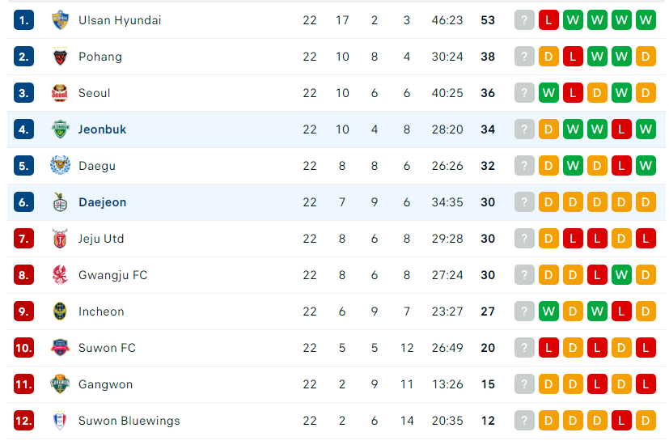Click the Jeju Utd crest icon
Viewport: 669px width, 445px height.
point(60,239)
